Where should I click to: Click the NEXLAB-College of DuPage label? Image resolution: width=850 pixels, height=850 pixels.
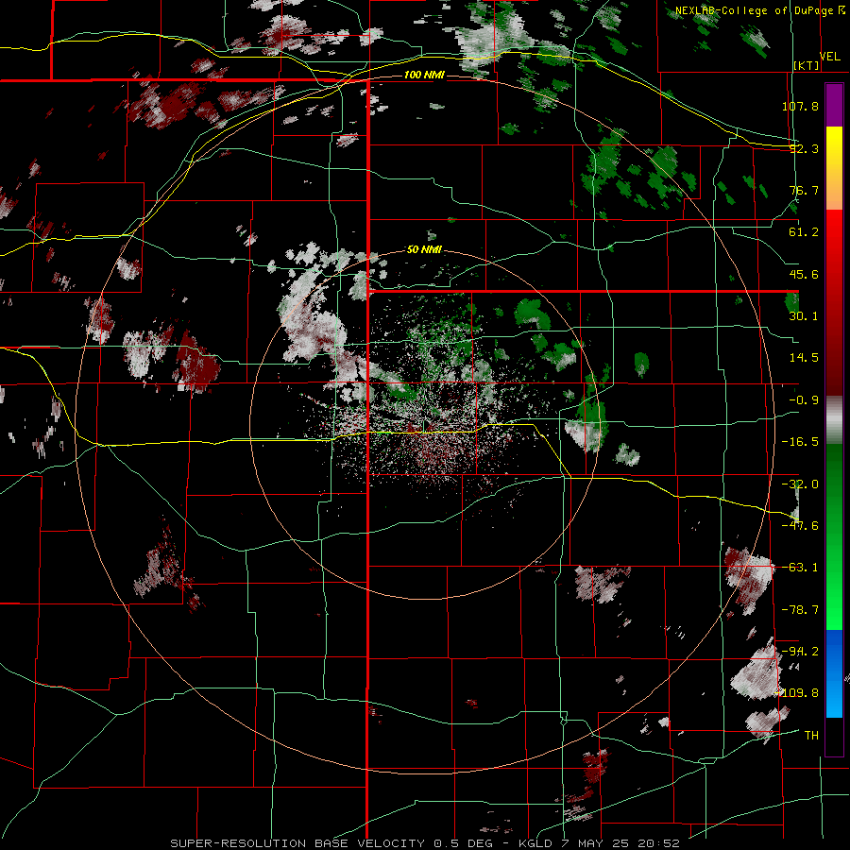coord(754,10)
